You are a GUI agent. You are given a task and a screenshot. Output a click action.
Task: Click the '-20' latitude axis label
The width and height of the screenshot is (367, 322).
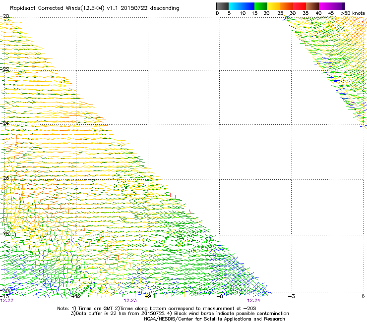pyautogui.click(x=4, y=16)
